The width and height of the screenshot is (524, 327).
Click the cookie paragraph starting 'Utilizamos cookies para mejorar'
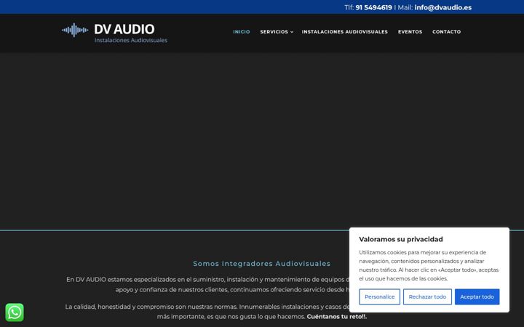pos(429,266)
